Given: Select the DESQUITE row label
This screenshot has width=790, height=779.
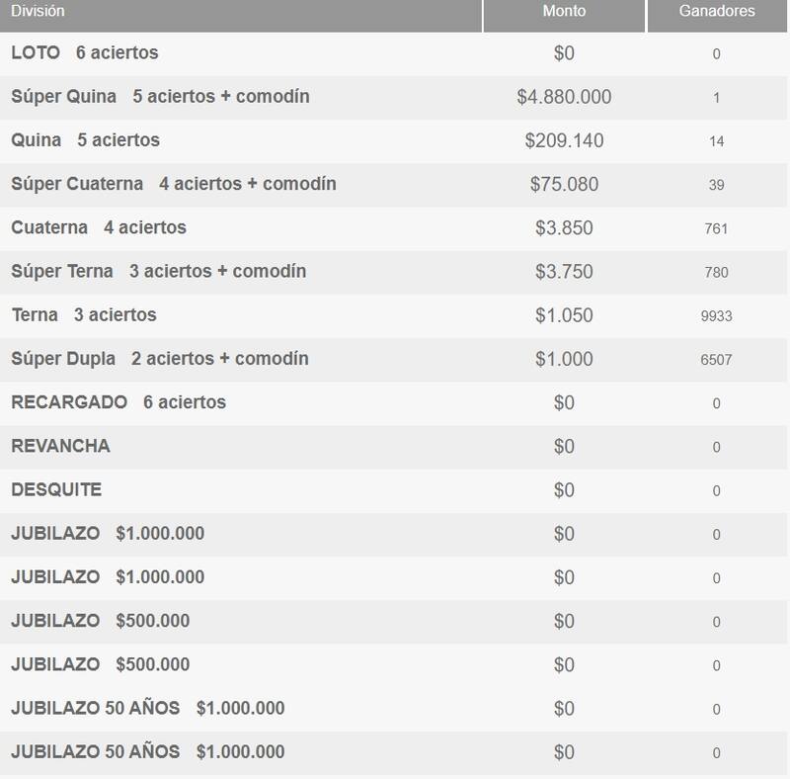Looking at the screenshot, I should (x=56, y=489).
